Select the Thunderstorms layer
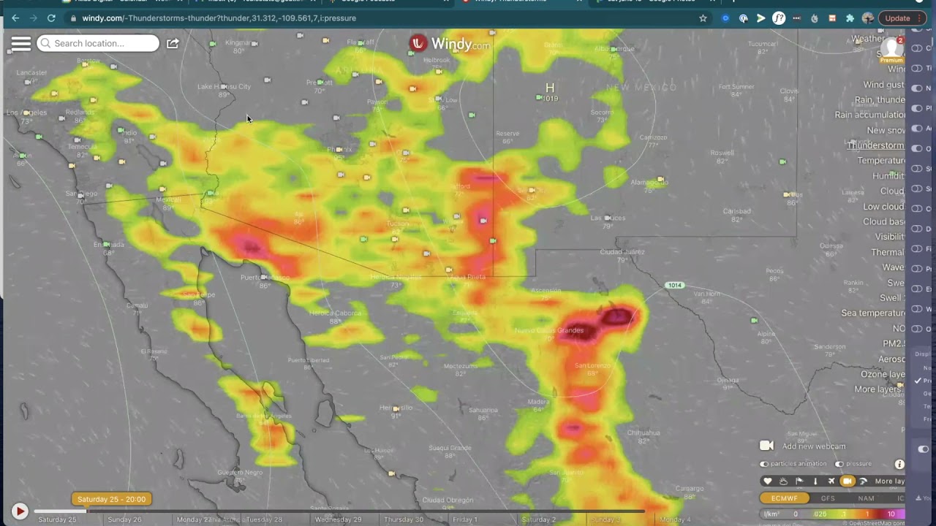This screenshot has height=526, width=936. click(x=875, y=145)
